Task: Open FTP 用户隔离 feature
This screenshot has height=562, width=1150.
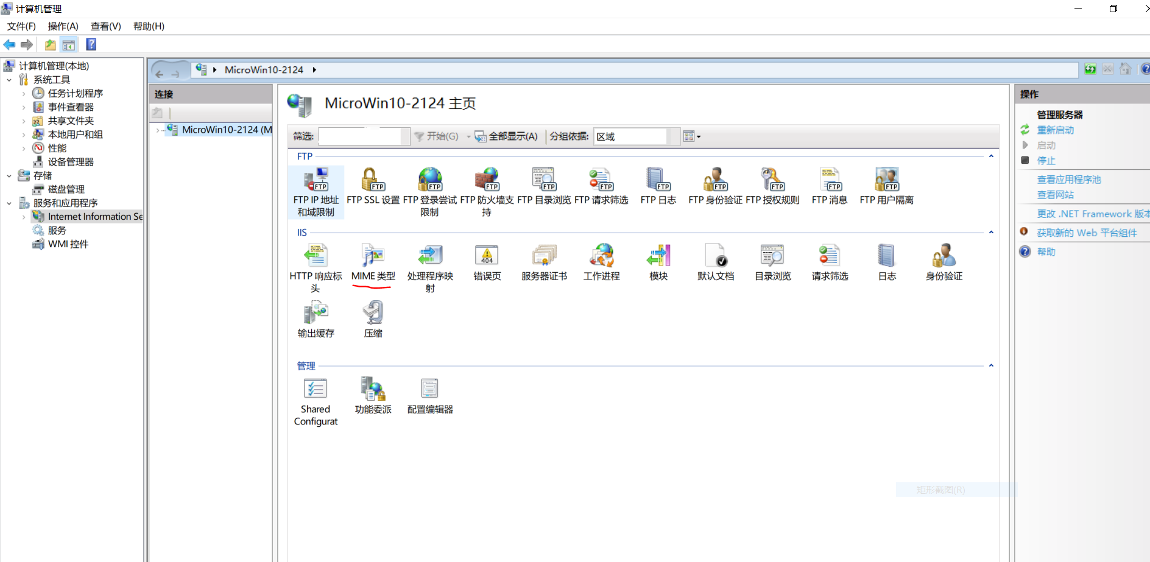Action: click(886, 186)
